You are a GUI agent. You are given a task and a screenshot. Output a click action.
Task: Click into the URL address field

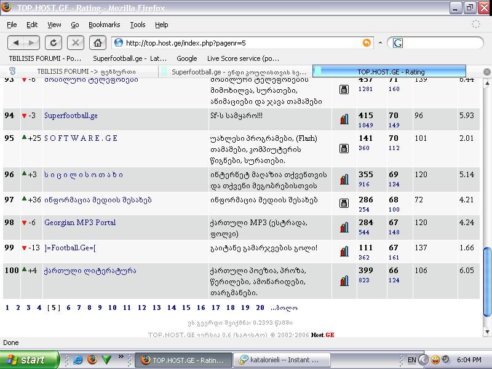[x=242, y=42]
